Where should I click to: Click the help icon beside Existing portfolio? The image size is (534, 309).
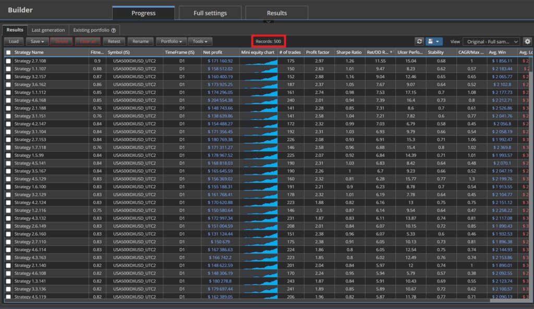[x=113, y=30]
